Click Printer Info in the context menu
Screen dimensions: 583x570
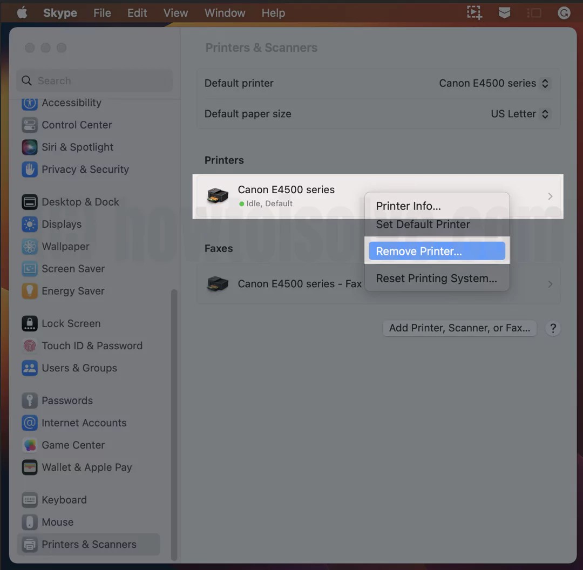(408, 206)
